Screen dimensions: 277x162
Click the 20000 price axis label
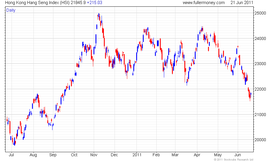[260, 140]
